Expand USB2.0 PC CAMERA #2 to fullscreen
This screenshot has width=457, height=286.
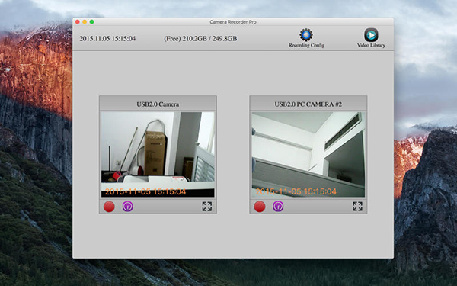point(357,207)
